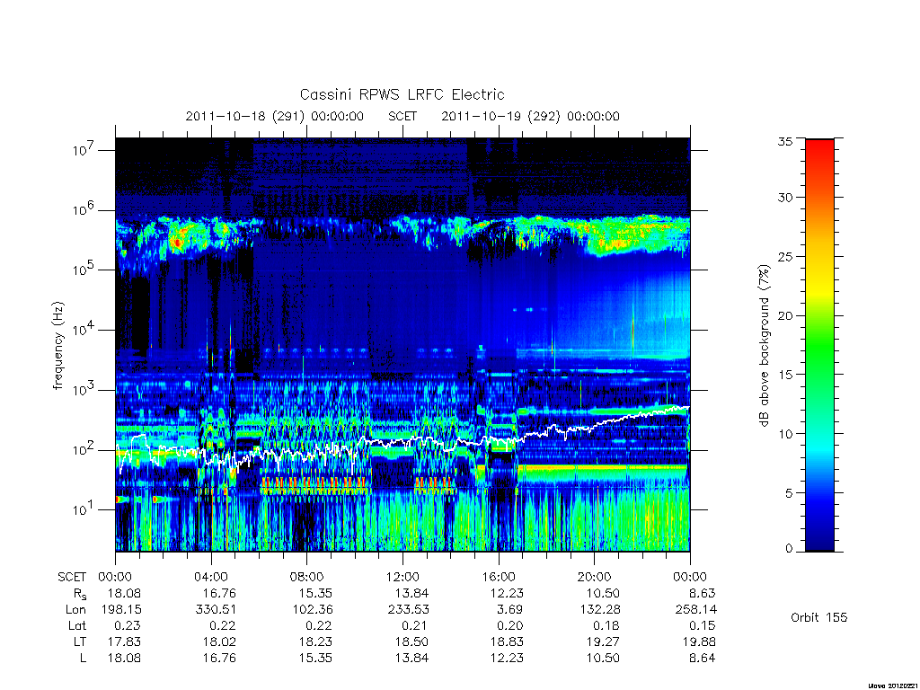Image resolution: width=920 pixels, height=690 pixels.
Task: Click the Lon value 330.51
Action: (216, 610)
